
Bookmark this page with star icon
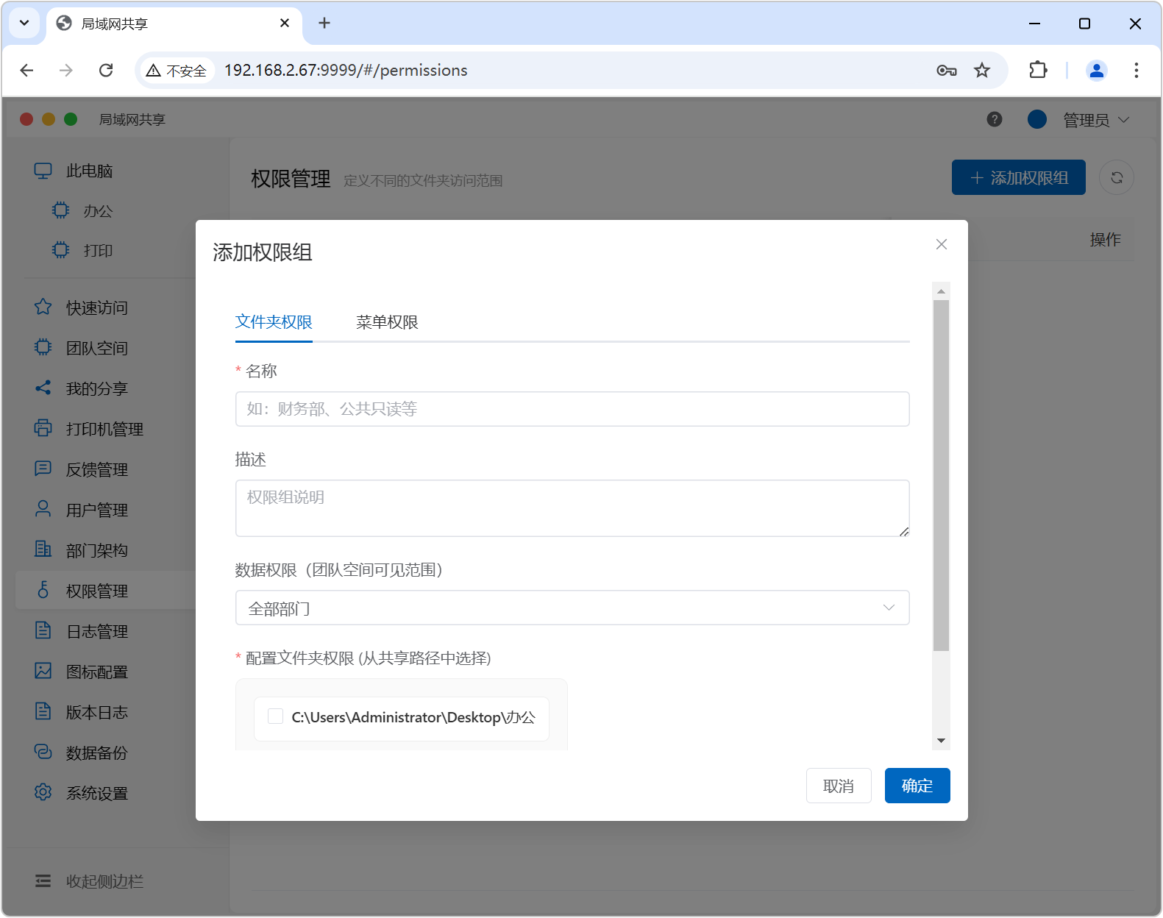tap(982, 70)
